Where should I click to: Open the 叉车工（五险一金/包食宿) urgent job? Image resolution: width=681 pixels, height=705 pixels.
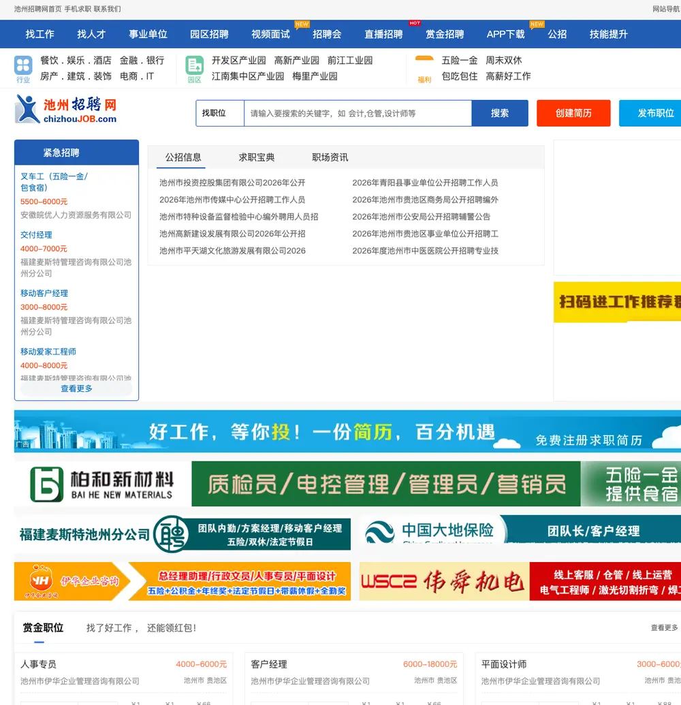tap(54, 182)
